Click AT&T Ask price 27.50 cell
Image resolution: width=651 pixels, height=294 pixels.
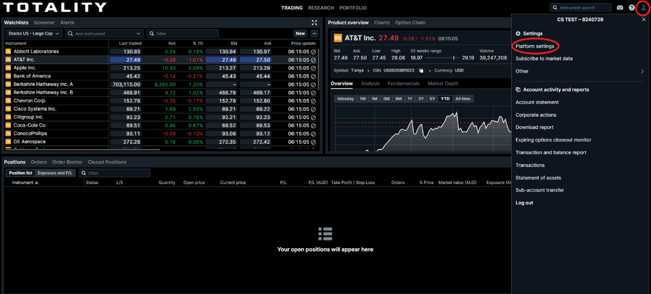[256, 60]
